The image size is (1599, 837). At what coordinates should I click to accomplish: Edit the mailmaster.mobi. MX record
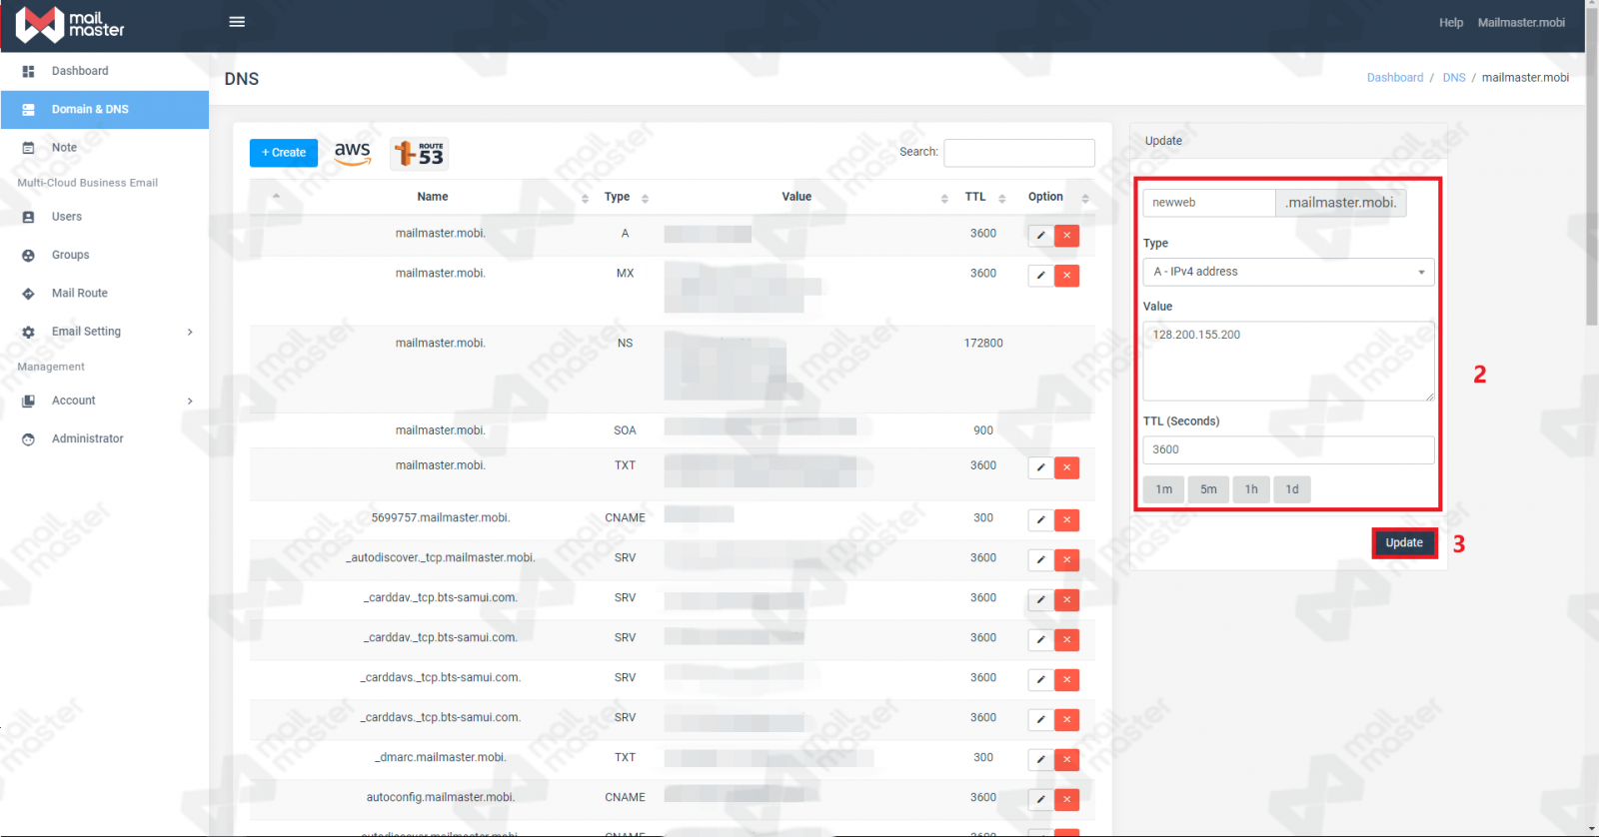1040,276
